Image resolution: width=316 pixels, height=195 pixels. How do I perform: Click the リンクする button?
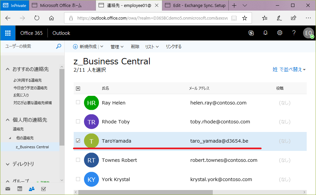click(x=174, y=47)
